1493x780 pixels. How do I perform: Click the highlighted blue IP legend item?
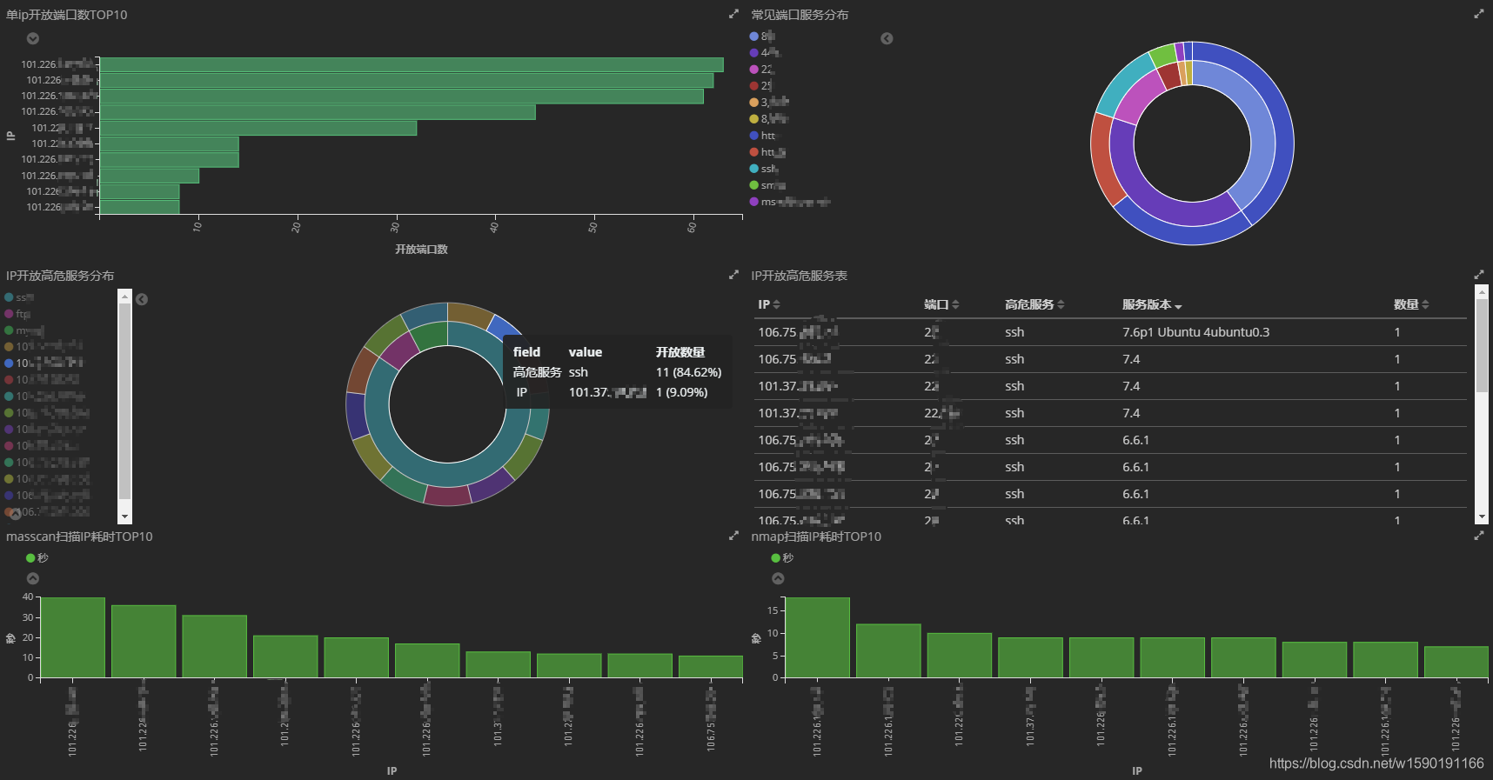pyautogui.click(x=44, y=363)
